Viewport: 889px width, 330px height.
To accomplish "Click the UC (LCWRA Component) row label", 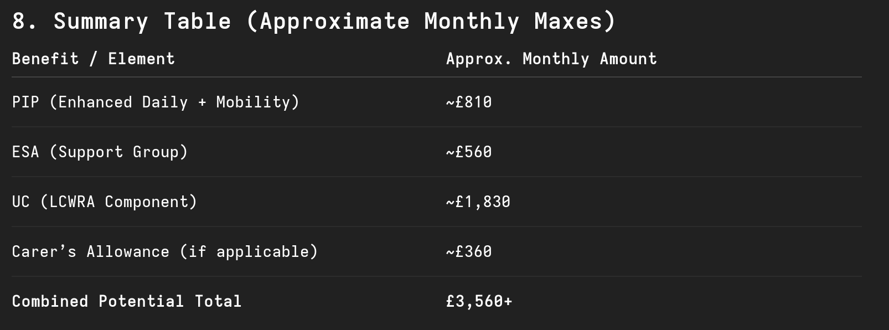I will point(105,202).
